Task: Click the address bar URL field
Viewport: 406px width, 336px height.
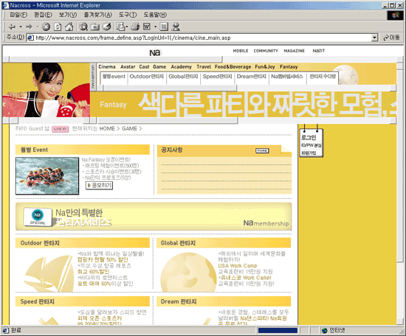Action: click(199, 38)
